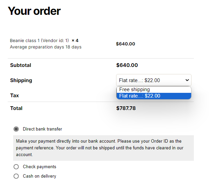Click the chevron arrow on Shipping dropdown
This screenshot has height=184, width=209.
point(187,80)
